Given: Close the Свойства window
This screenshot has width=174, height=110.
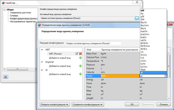Looking at the screenshot, I should coord(137,2).
